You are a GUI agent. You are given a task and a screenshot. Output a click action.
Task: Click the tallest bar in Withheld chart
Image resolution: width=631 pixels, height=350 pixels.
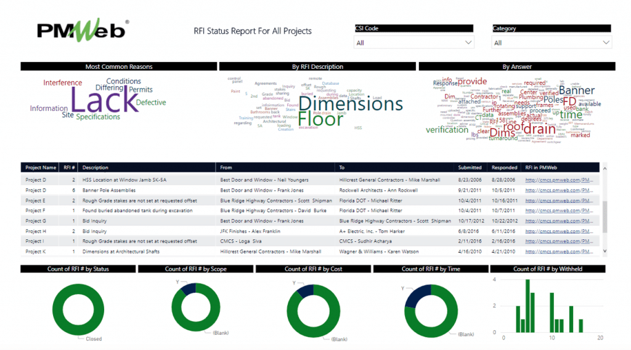pos(527,306)
